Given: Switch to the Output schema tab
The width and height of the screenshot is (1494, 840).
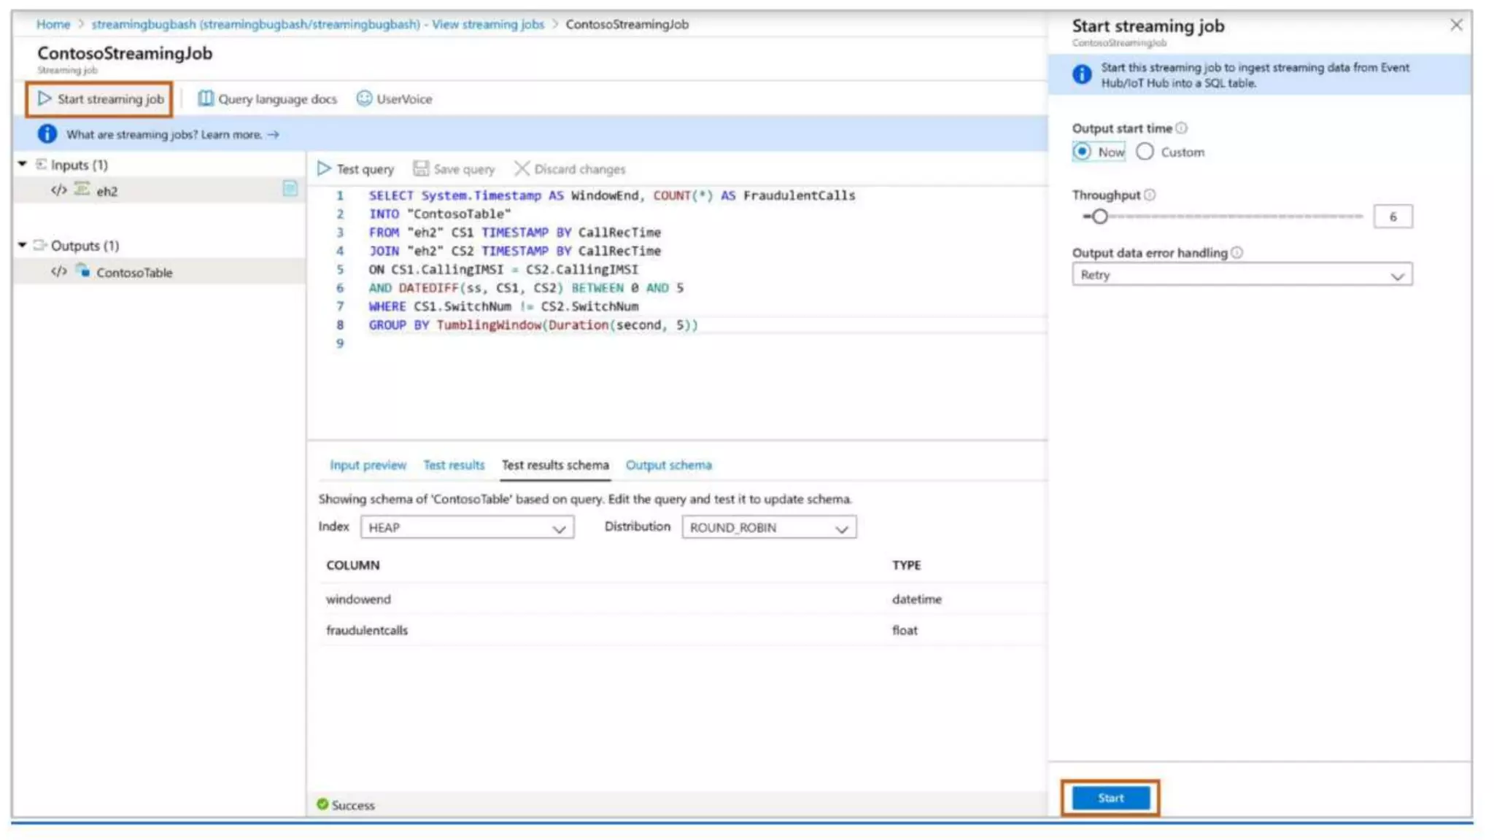Looking at the screenshot, I should click(x=668, y=465).
